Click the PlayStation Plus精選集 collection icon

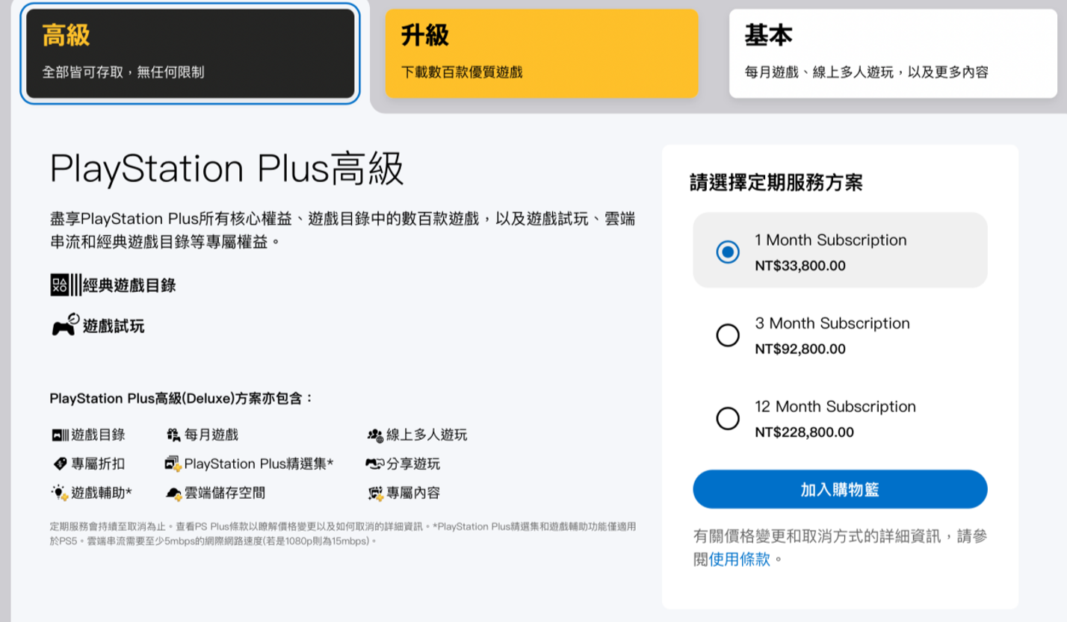click(173, 464)
